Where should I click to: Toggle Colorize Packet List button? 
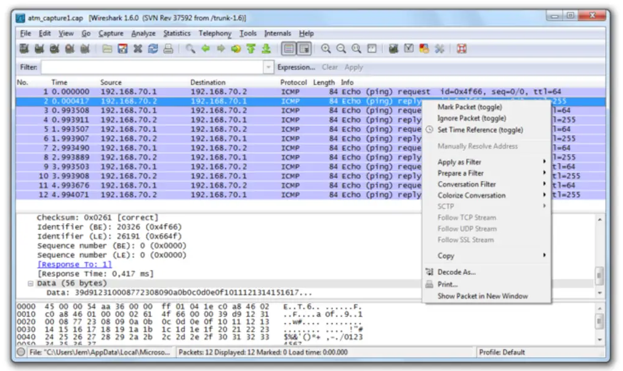[x=289, y=49]
